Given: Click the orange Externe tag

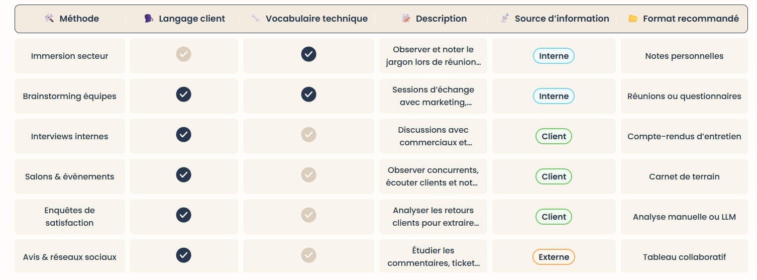Looking at the screenshot, I should [x=554, y=257].
